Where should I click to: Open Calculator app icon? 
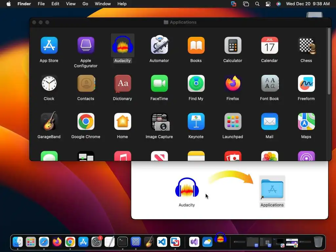point(233,45)
